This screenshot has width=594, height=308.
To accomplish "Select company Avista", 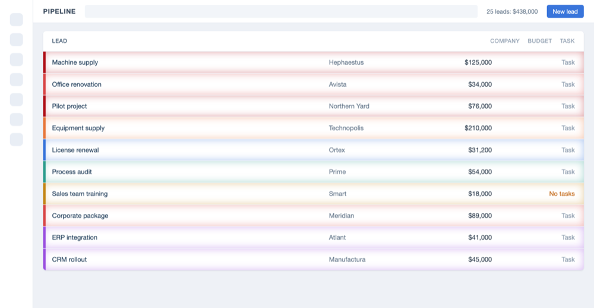I will point(337,84).
